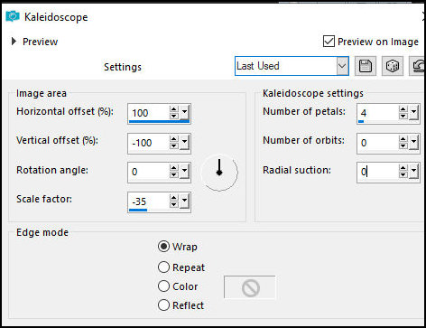Open the Horizontal offset slider dropdown arrow
Viewport: 426px width, 328px height.
click(185, 113)
